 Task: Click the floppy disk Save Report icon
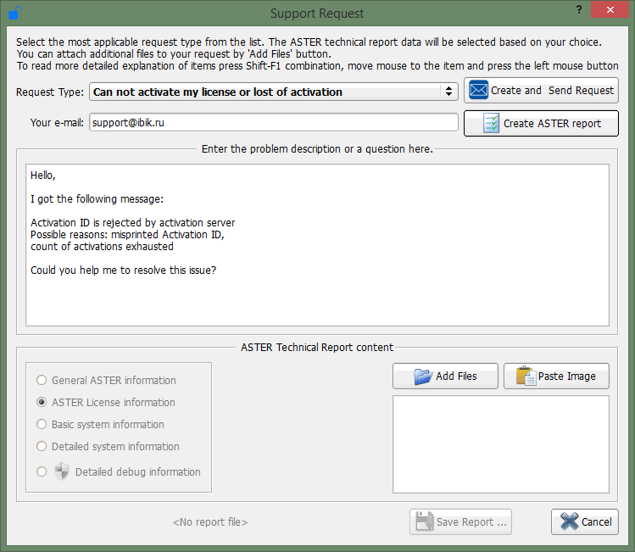point(423,521)
